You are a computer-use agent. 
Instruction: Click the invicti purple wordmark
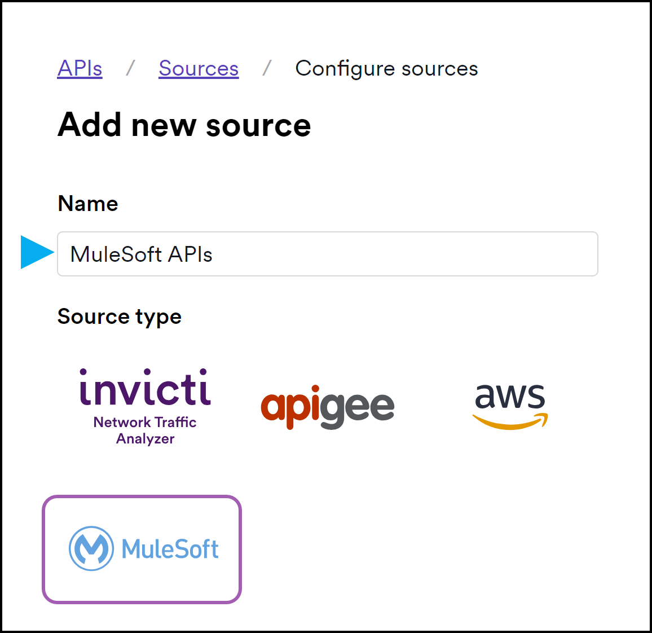[x=145, y=387]
